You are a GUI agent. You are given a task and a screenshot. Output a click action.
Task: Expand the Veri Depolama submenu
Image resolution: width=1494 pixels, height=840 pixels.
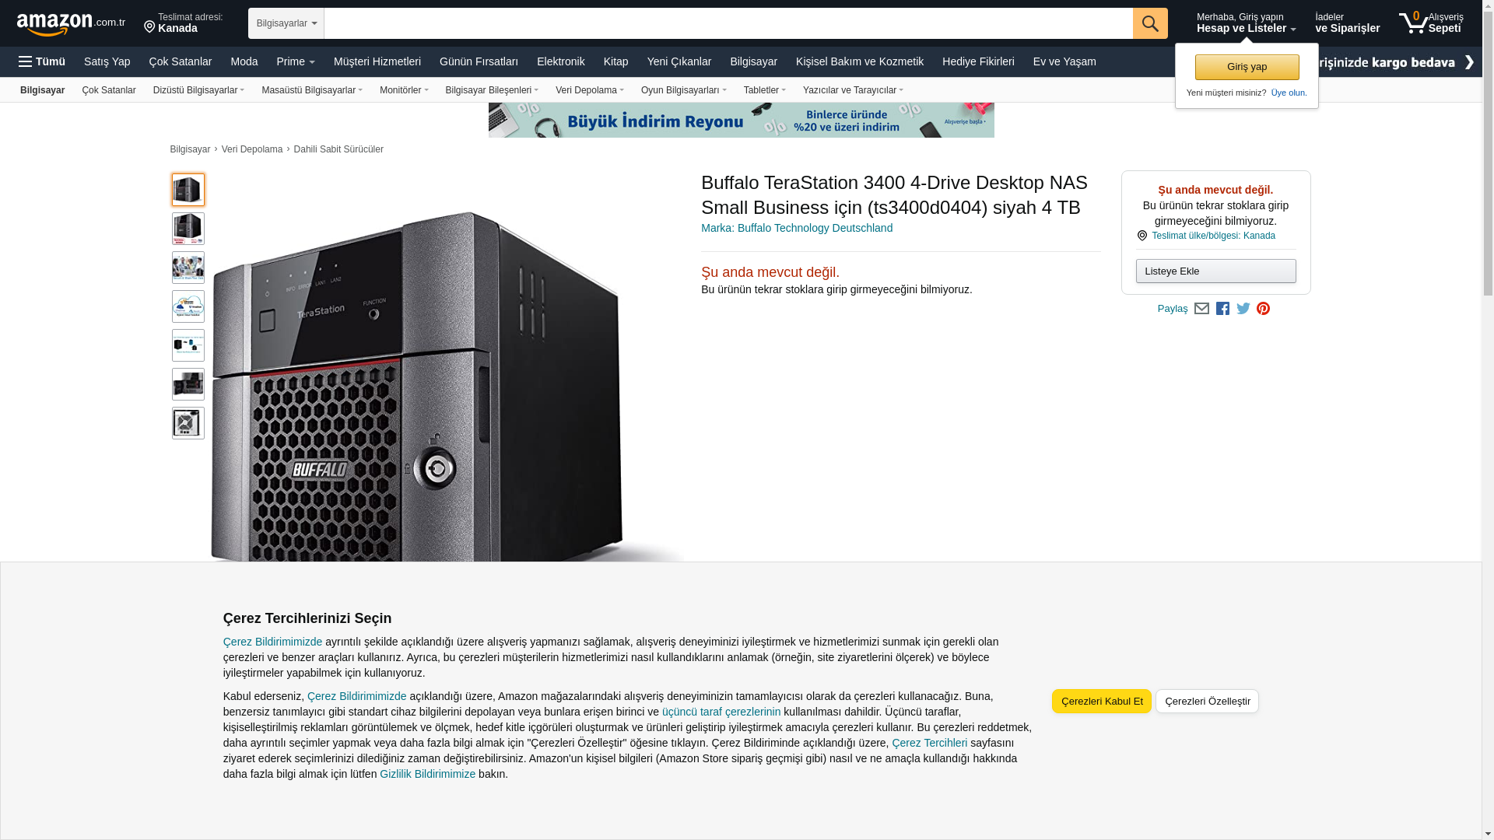(x=589, y=90)
